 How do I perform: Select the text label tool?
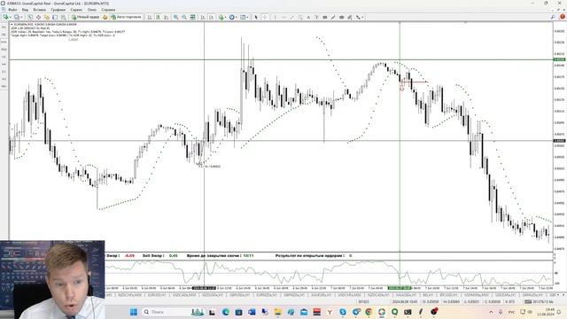pos(316,17)
